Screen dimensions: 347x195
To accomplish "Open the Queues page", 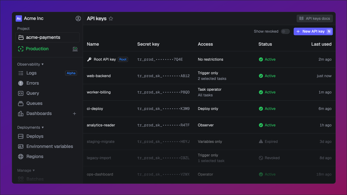I will click(x=34, y=103).
